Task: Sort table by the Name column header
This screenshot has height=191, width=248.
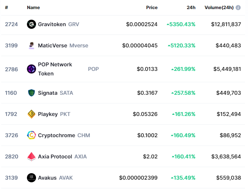Action: (x=33, y=8)
